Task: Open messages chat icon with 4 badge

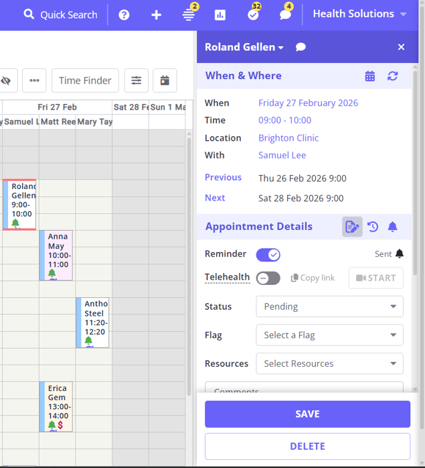Action: tap(285, 15)
